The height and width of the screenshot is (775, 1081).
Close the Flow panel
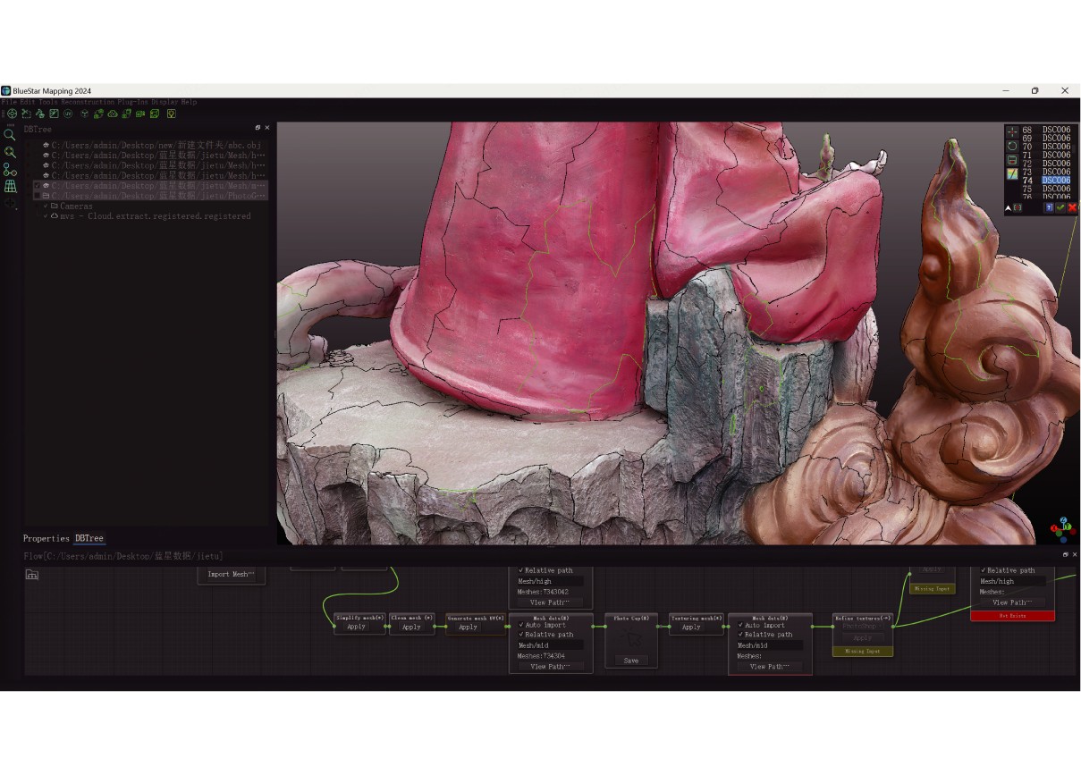pyautogui.click(x=1075, y=554)
